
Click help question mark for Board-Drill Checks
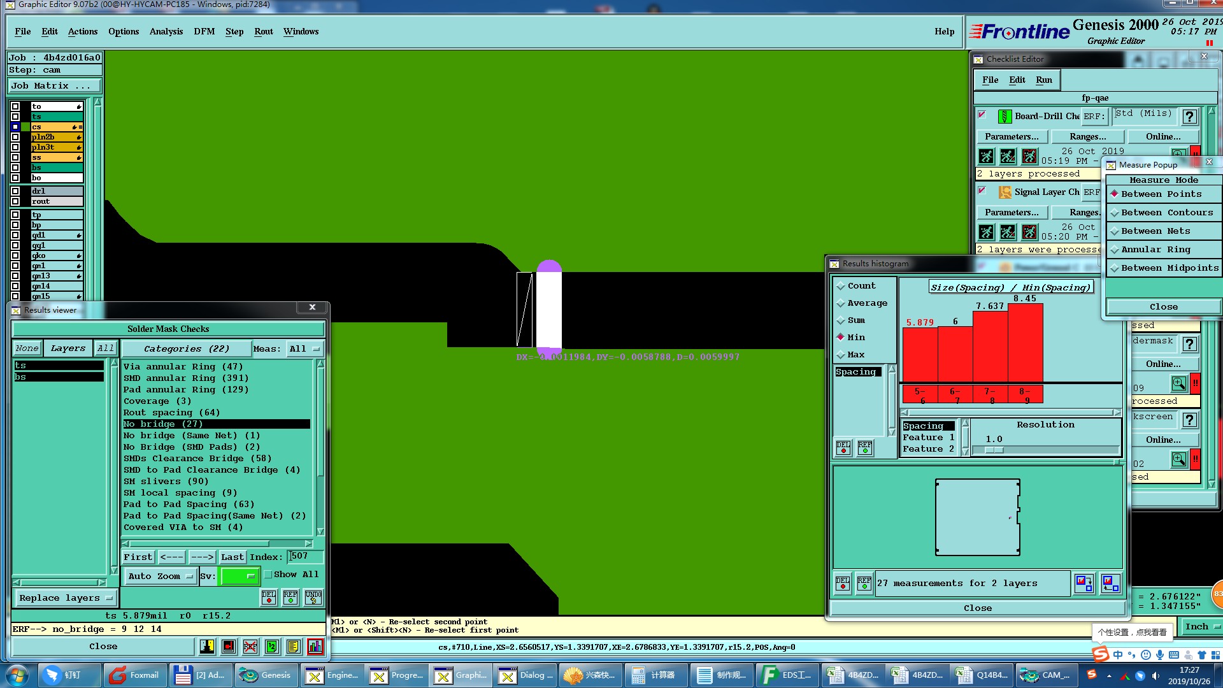(x=1189, y=117)
